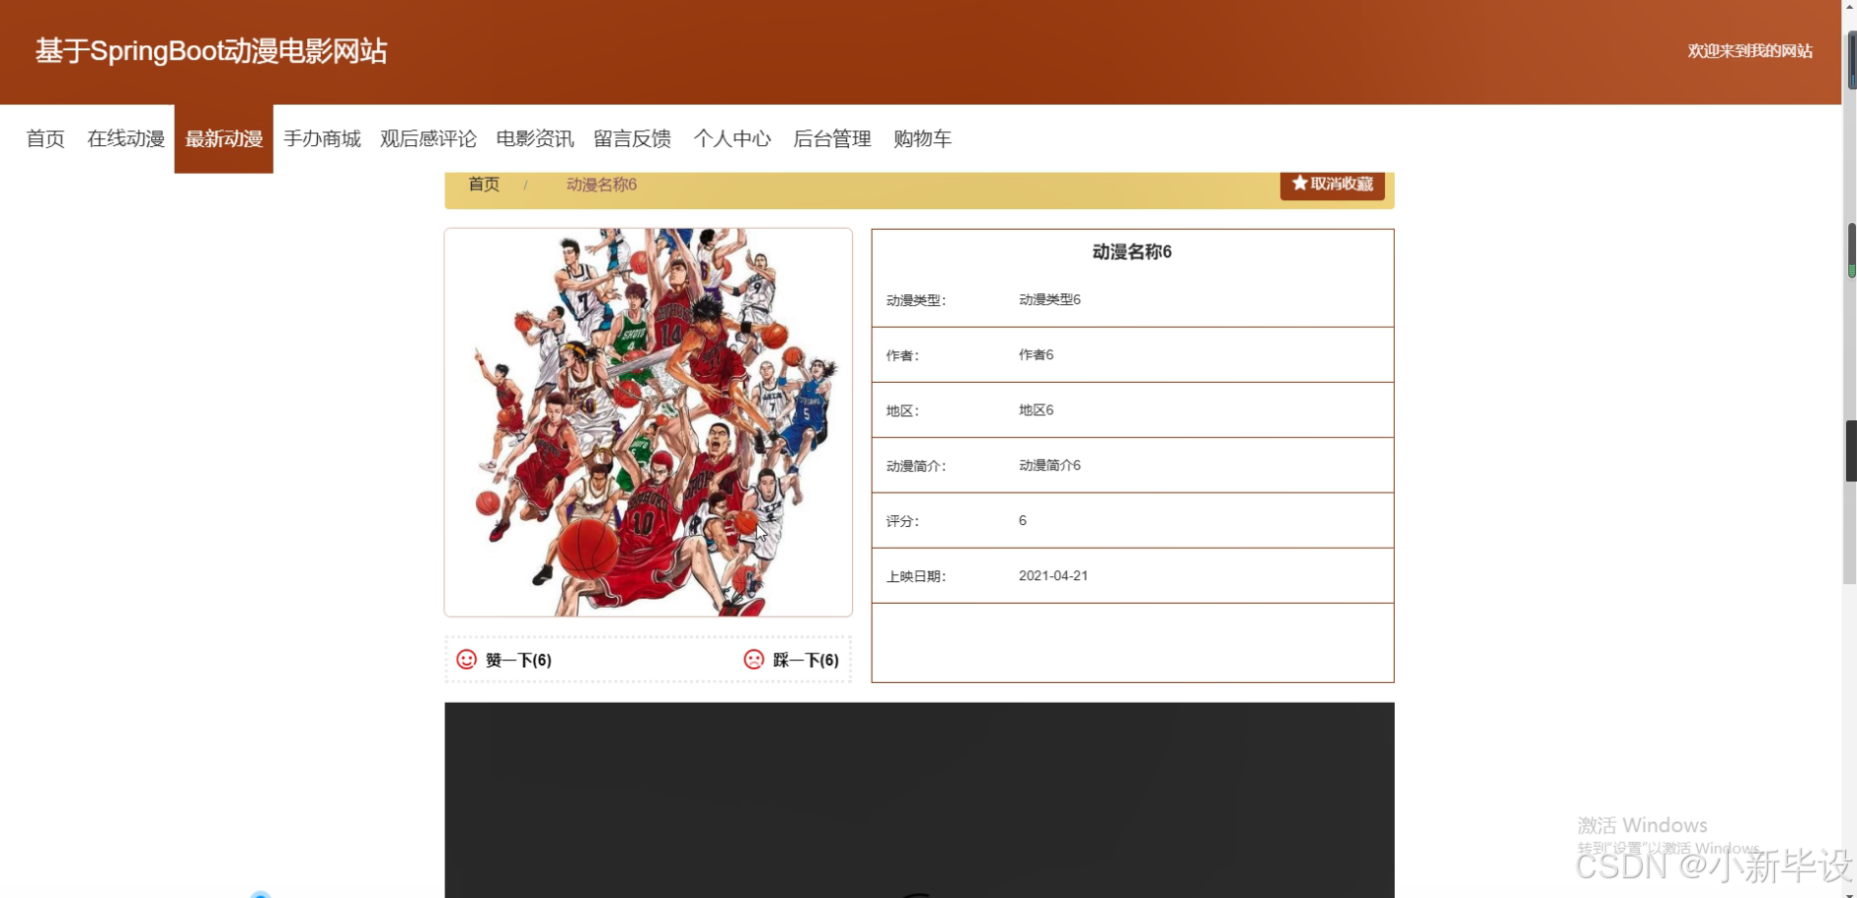Click the dark video player area to play
Screen dimensions: 1857x898
pos(918,799)
